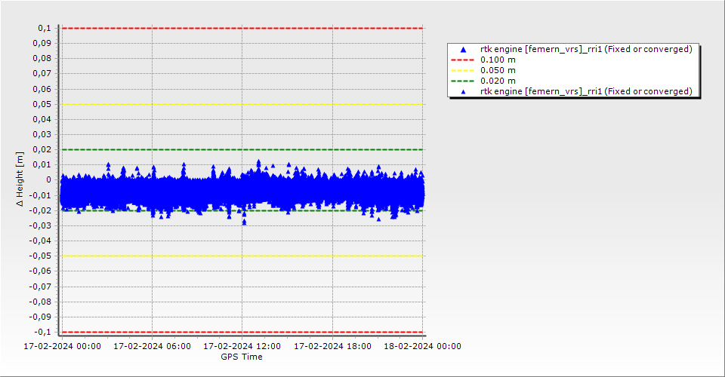Image resolution: width=725 pixels, height=377 pixels.
Task: Select the 0.050 m legend label
Action: [x=498, y=70]
